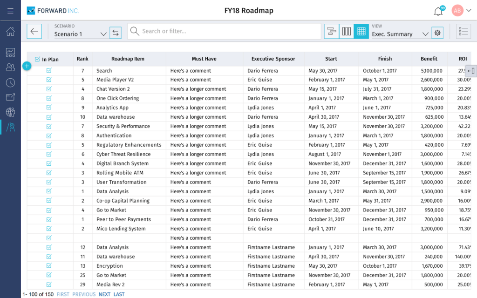Open the globe icon in sidebar

coord(10,112)
